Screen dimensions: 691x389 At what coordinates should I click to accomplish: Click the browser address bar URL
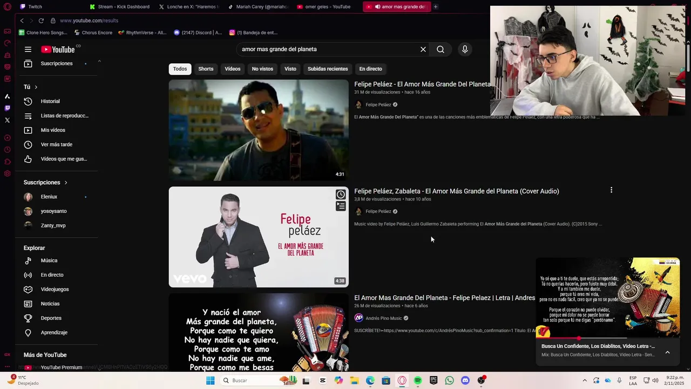[x=89, y=21]
